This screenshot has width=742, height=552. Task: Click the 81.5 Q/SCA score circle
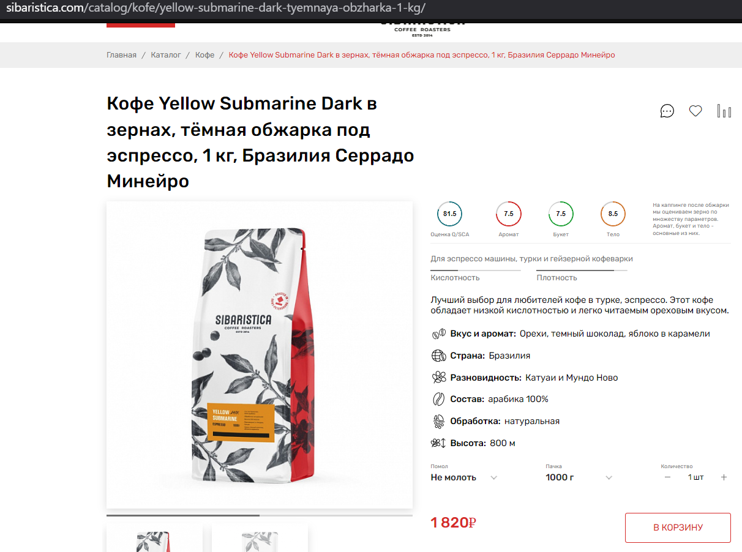pos(450,214)
